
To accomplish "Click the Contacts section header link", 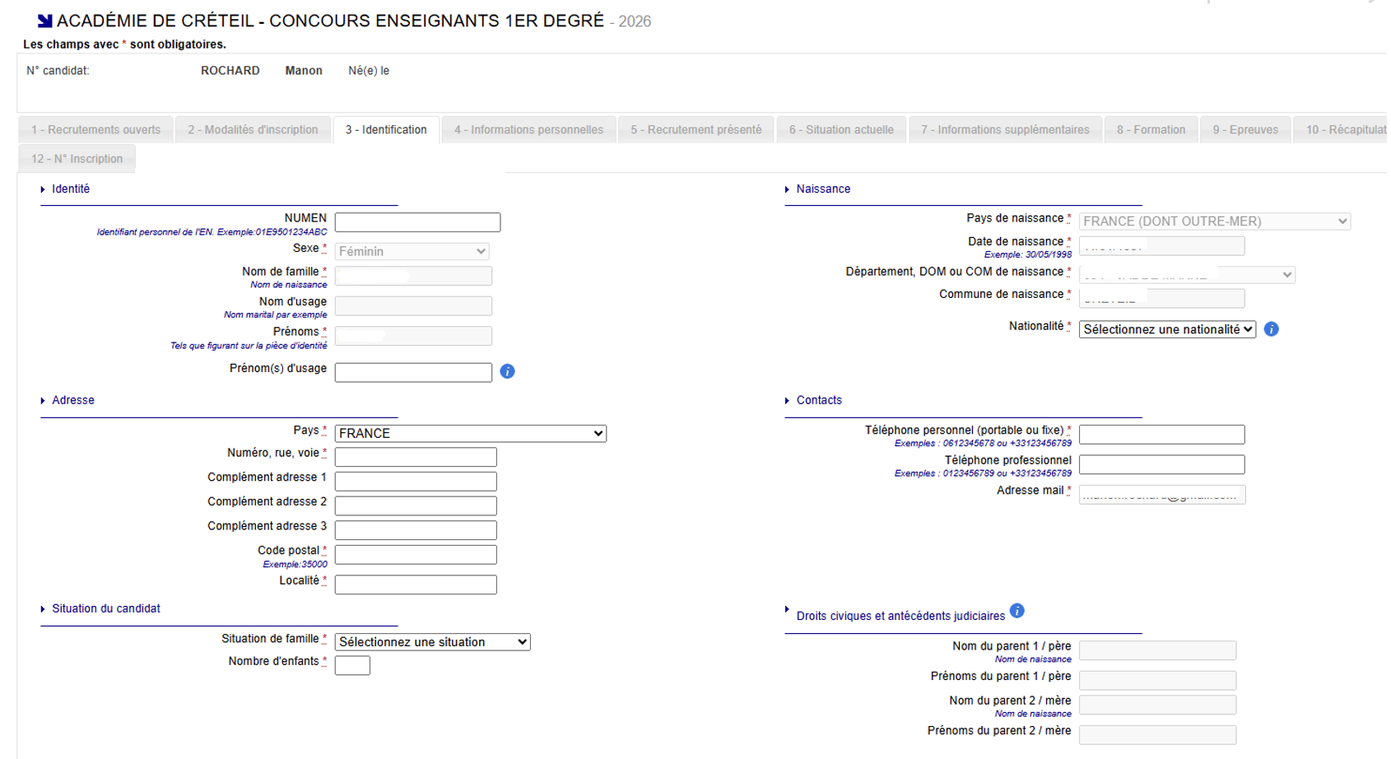I will [x=818, y=400].
